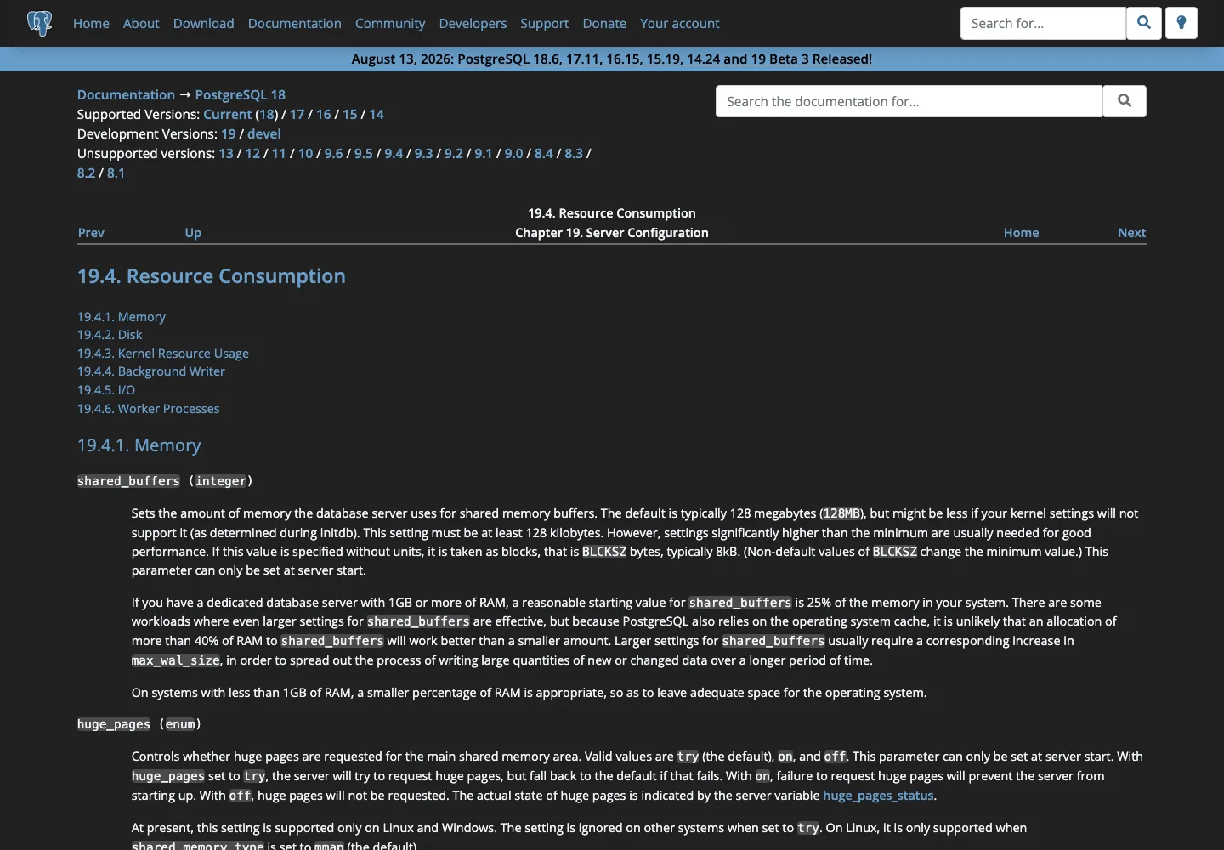1224x850 pixels.
Task: Switch to version 14 docs
Action: click(377, 114)
